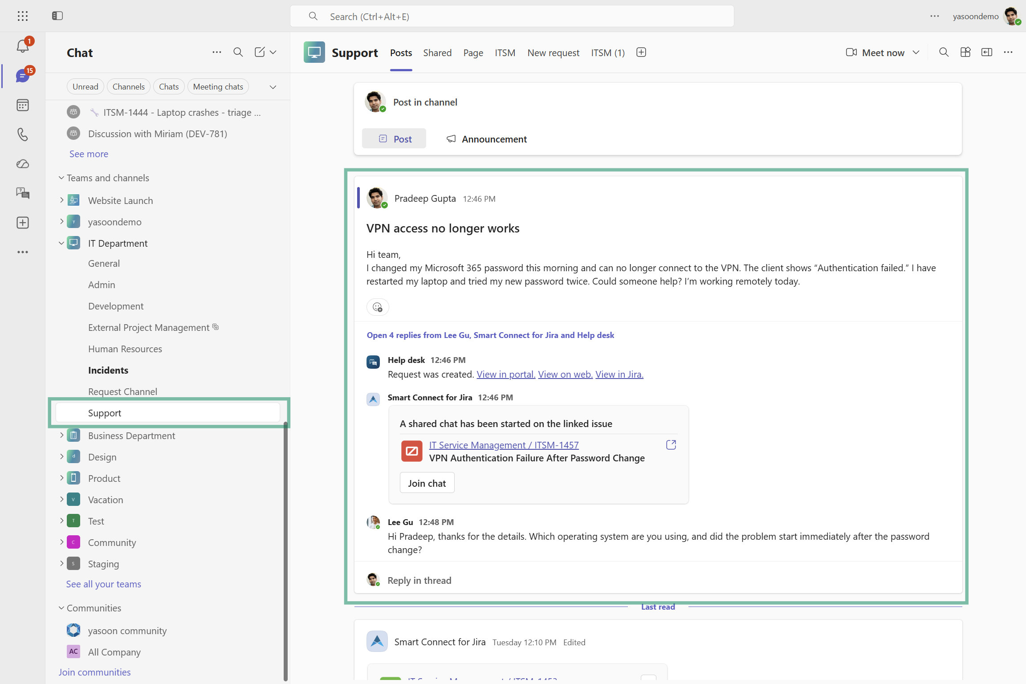Switch to the Shared tab
Screen dimensions: 1026x684
click(x=437, y=53)
